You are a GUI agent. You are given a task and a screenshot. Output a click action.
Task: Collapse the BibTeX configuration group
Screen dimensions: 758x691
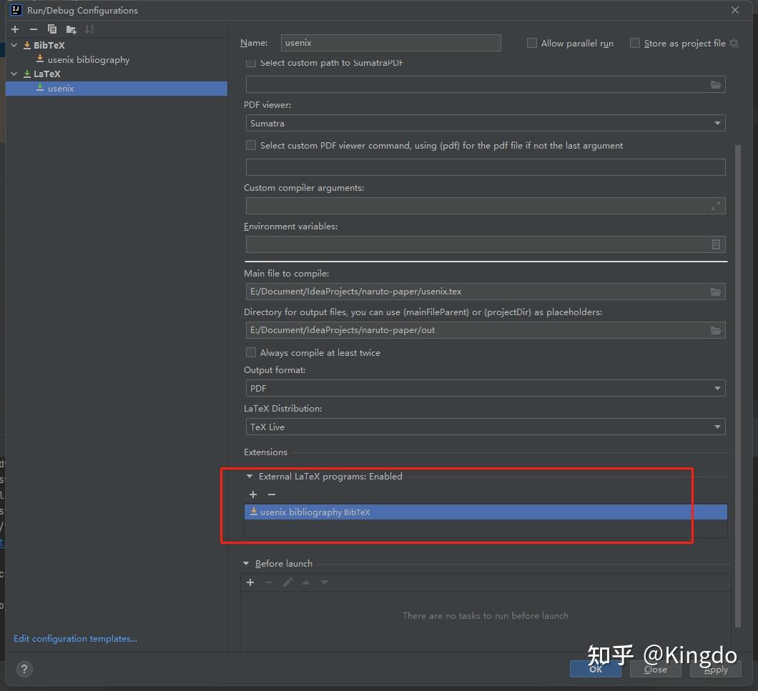(14, 45)
